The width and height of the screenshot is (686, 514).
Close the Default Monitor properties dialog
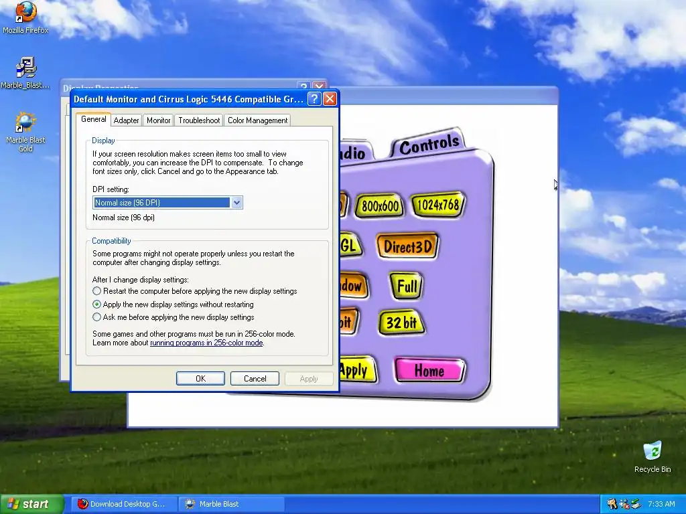[x=330, y=99]
